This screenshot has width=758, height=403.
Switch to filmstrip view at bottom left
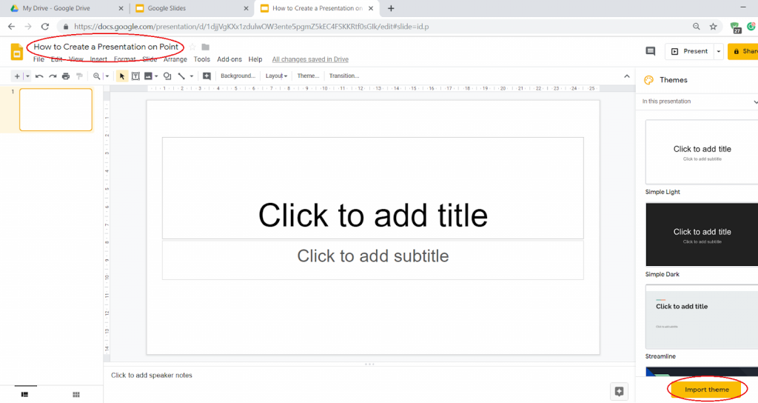coord(24,395)
